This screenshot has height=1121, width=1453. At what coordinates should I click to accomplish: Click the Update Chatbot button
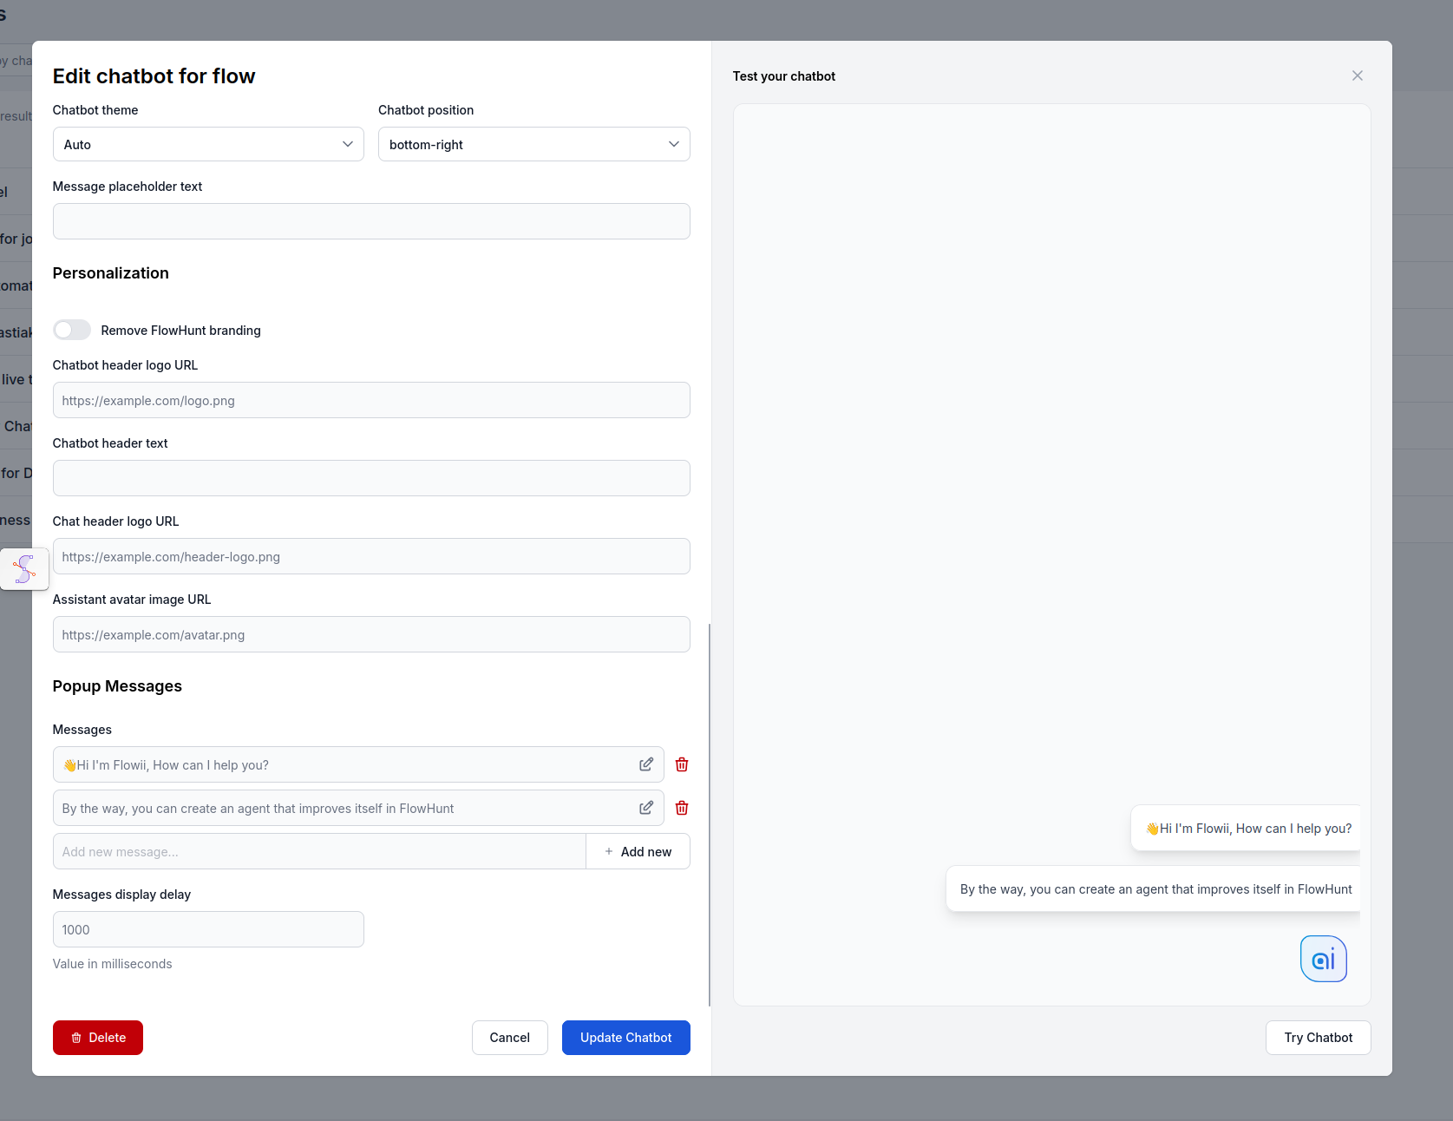[625, 1038]
